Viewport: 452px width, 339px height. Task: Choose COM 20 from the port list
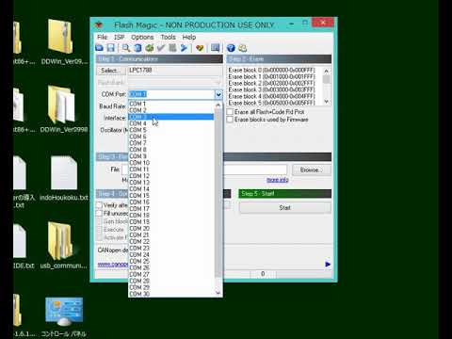click(171, 228)
